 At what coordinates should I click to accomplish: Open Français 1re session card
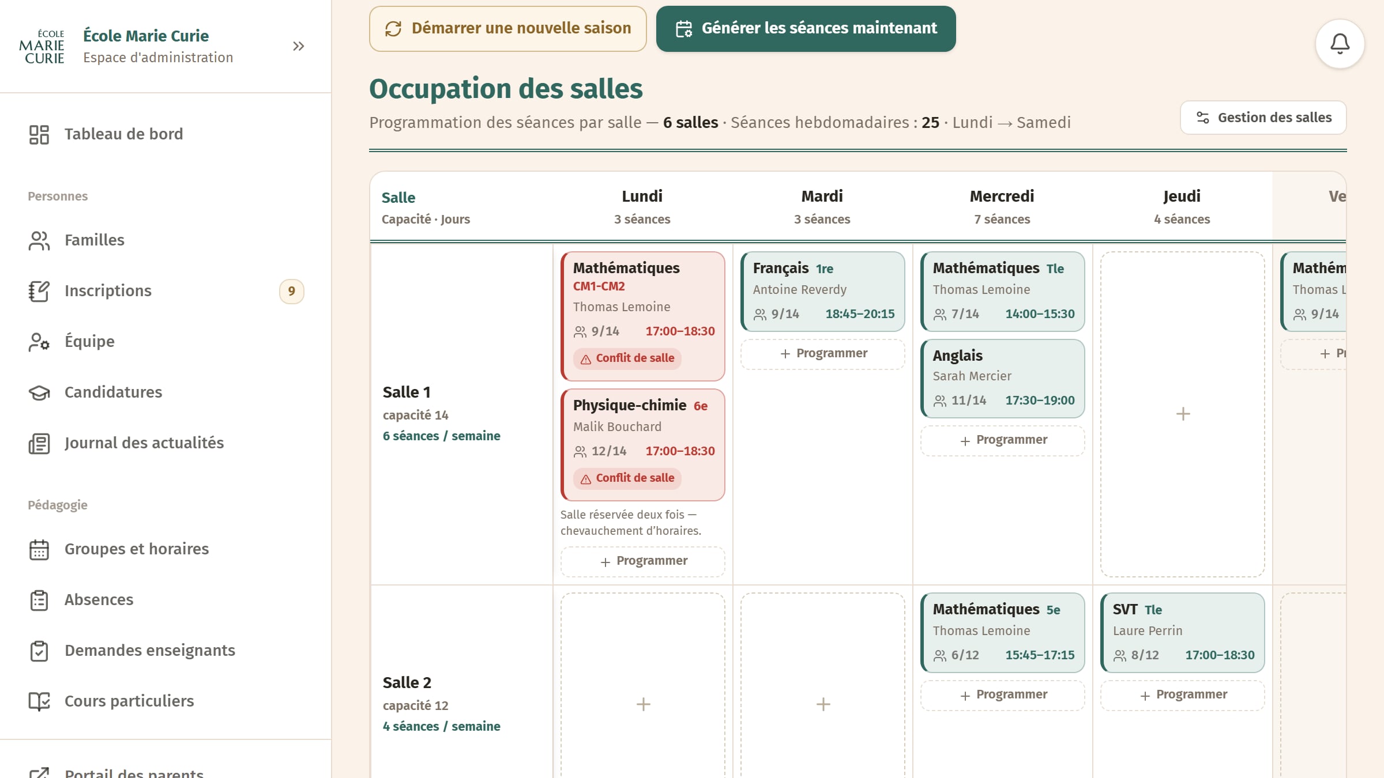[x=822, y=292]
